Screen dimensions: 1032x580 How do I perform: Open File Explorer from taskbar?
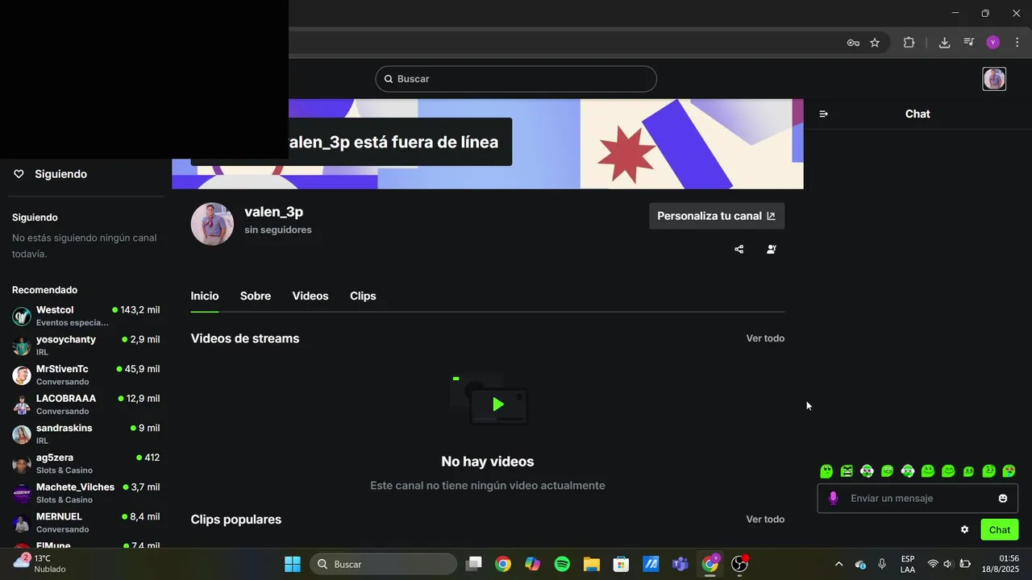click(592, 564)
